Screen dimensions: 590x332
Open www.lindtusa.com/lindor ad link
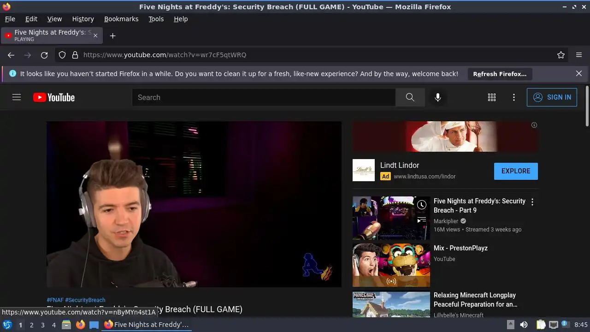point(425,177)
